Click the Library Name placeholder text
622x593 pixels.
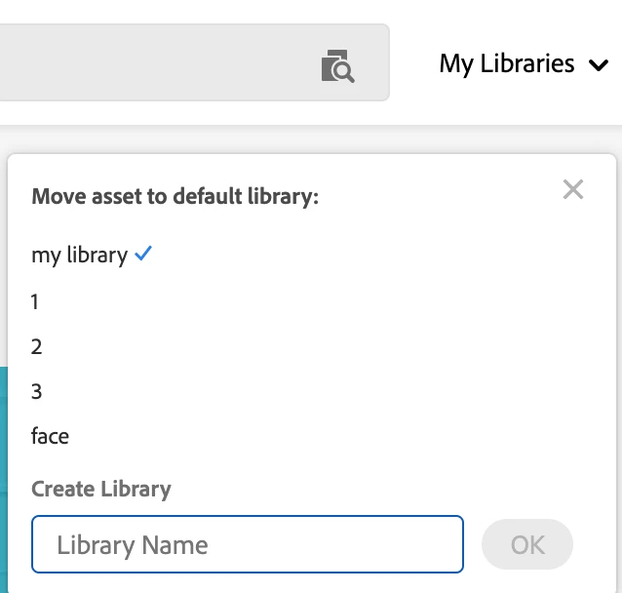click(133, 544)
